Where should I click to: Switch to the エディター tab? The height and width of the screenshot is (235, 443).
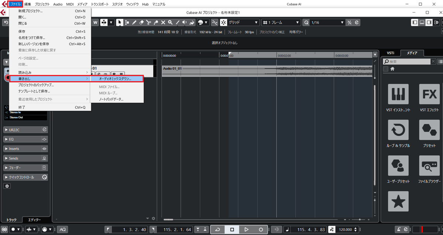(35, 220)
